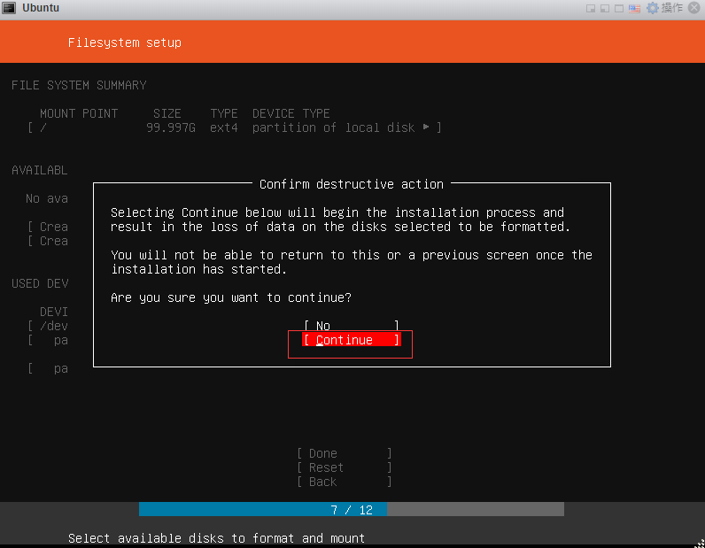
Task: Click the first window-scaling icon in title bar
Action: pos(591,8)
